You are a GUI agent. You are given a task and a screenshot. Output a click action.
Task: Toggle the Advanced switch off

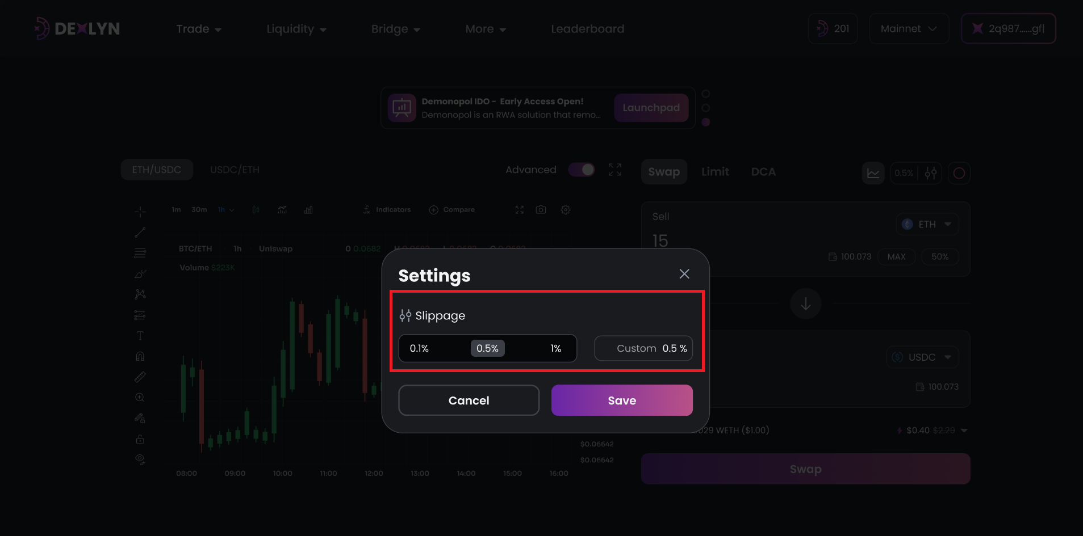coord(582,170)
